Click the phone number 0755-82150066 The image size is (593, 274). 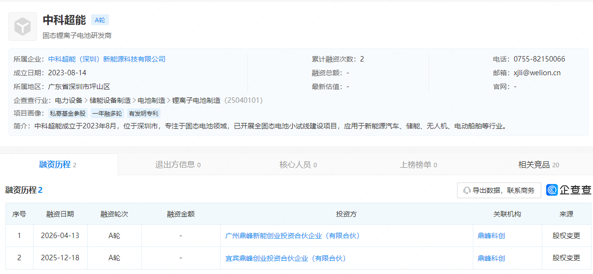(x=539, y=59)
